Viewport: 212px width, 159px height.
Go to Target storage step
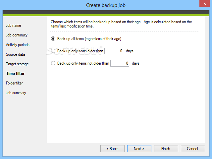pyautogui.click(x=17, y=64)
